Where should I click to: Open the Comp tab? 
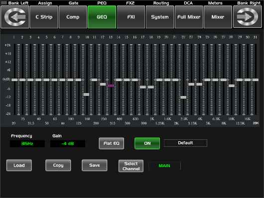coord(73,17)
